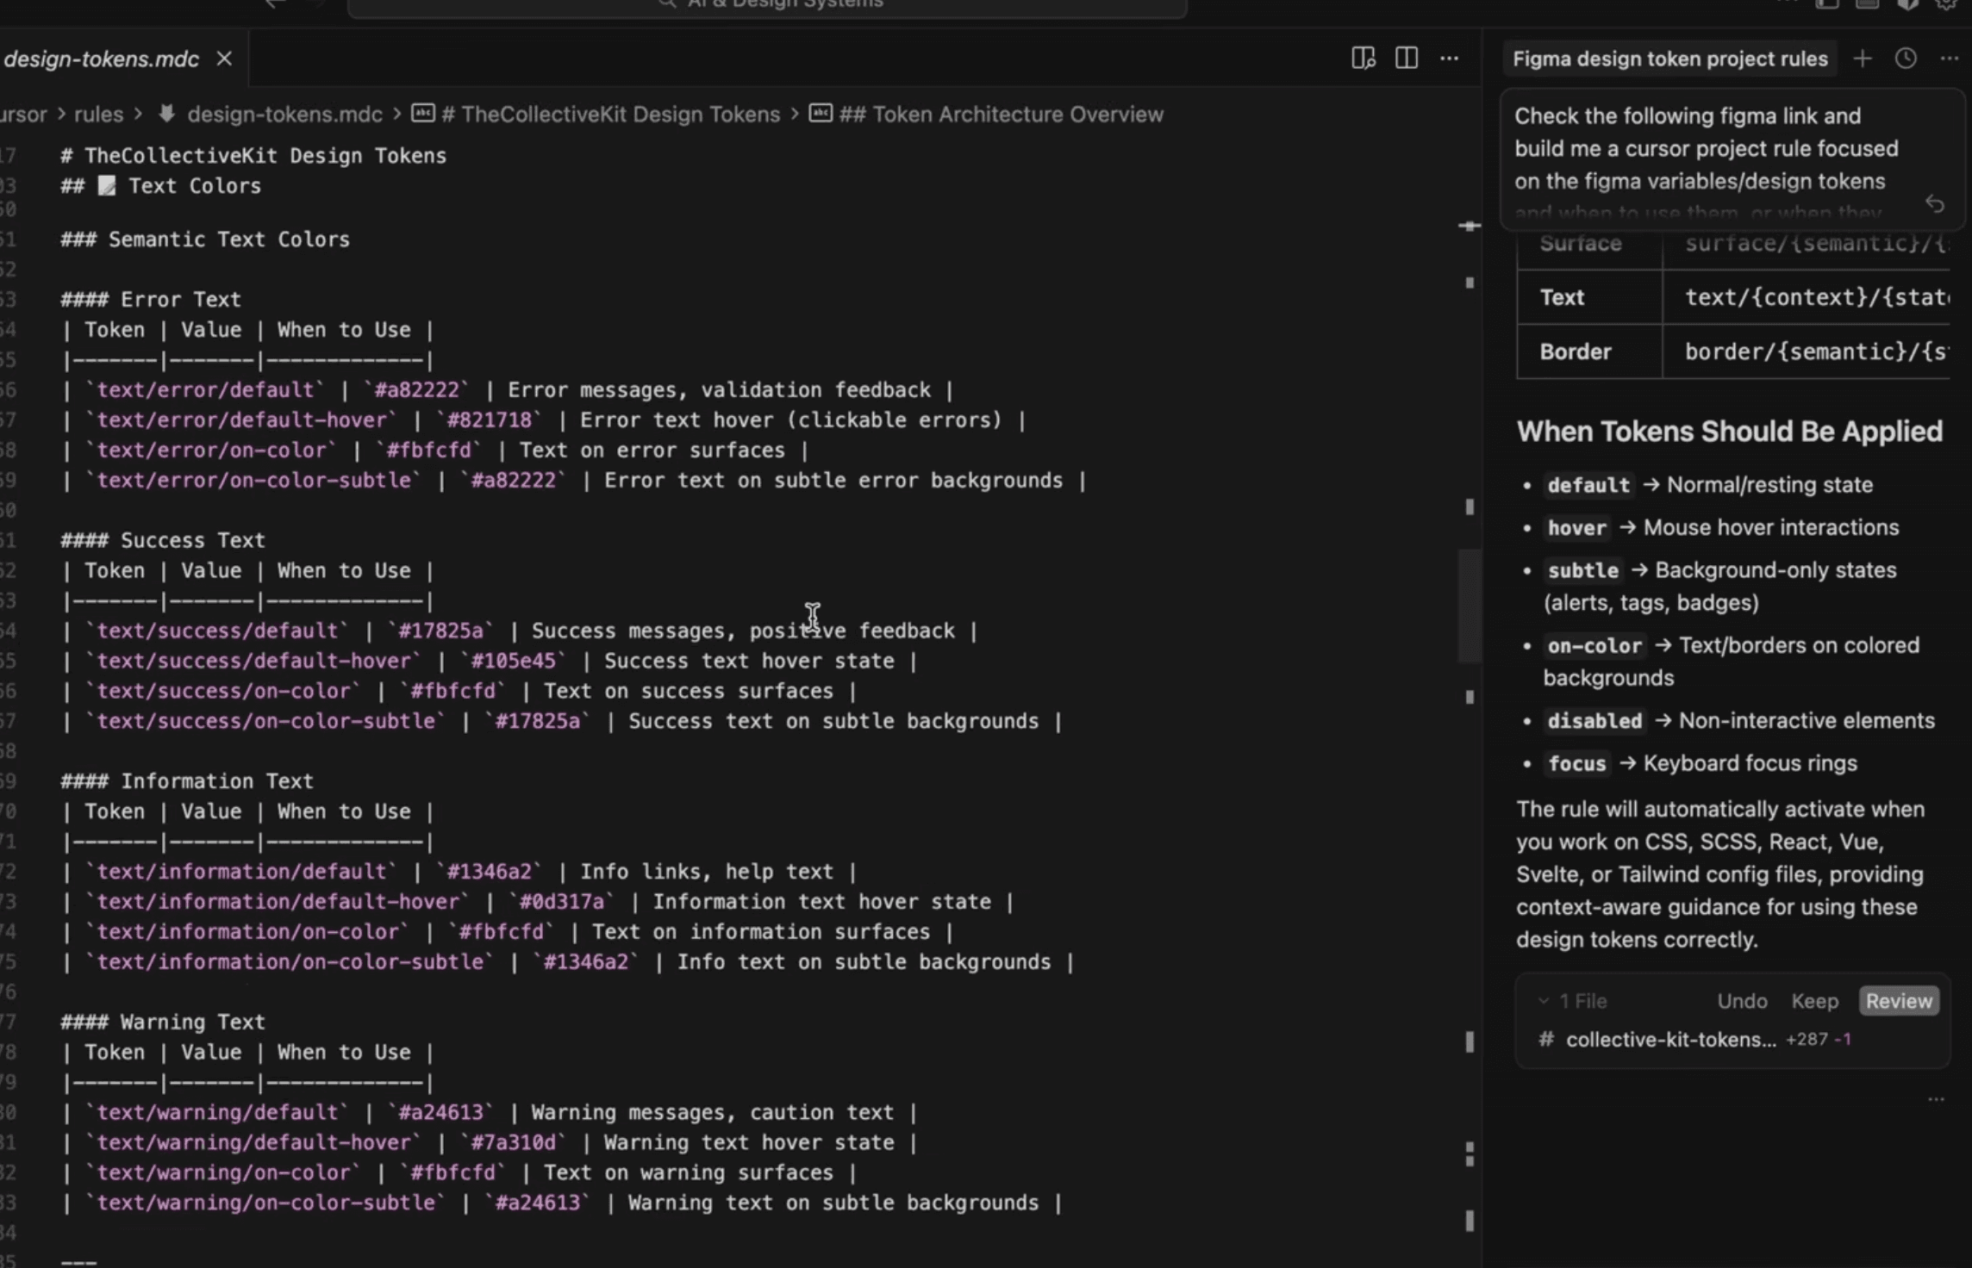Click the sticky header TheCollectiveKit Design Tokens
The height and width of the screenshot is (1268, 1972).
coord(253,156)
